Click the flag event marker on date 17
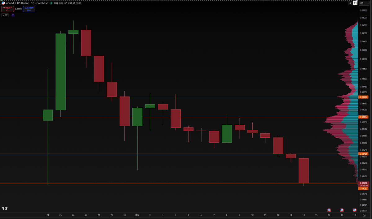The image size is (372, 219). coord(342,209)
